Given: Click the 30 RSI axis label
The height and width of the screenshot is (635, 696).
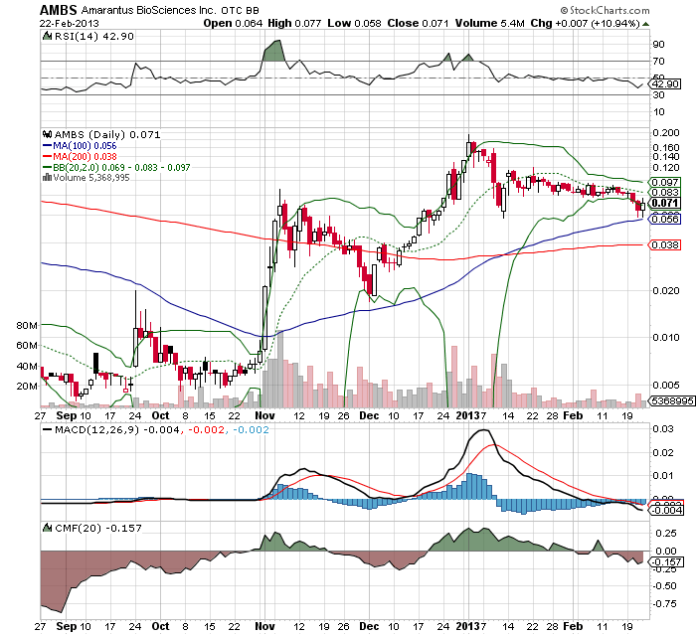Looking at the screenshot, I should pyautogui.click(x=658, y=95).
